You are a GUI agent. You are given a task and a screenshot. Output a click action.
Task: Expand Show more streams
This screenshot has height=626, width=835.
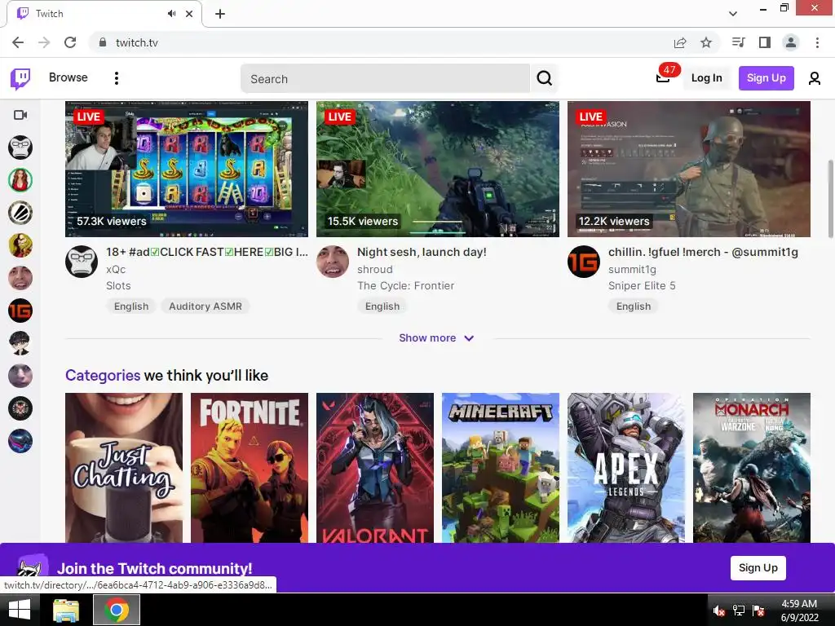[437, 338]
